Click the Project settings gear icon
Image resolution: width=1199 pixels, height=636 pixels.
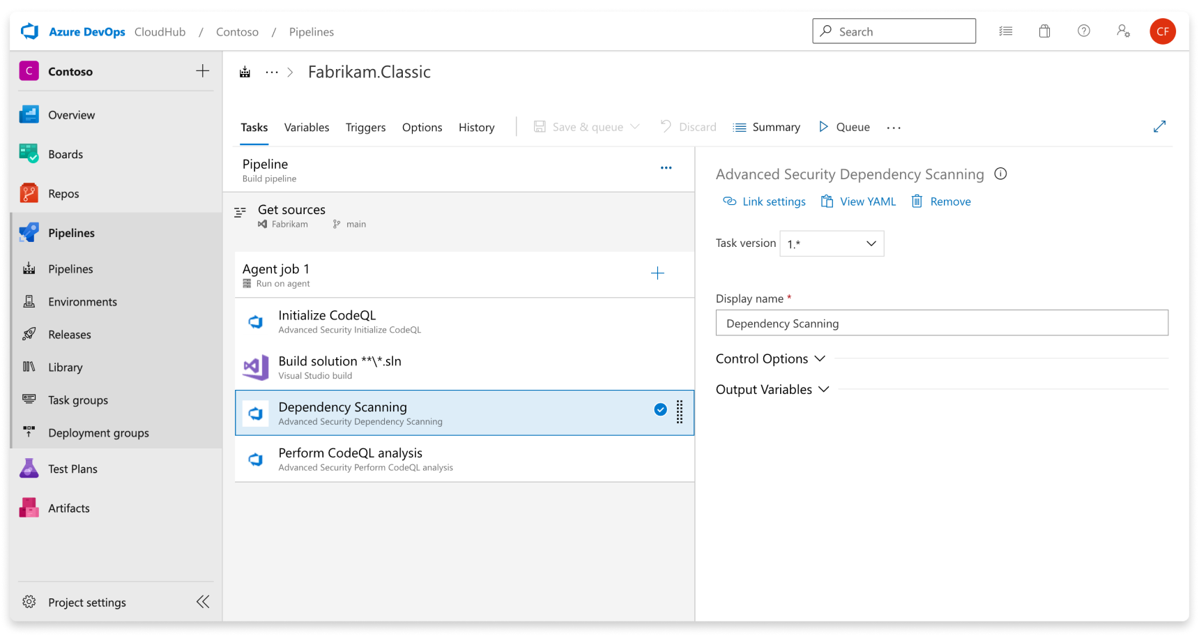click(x=29, y=602)
